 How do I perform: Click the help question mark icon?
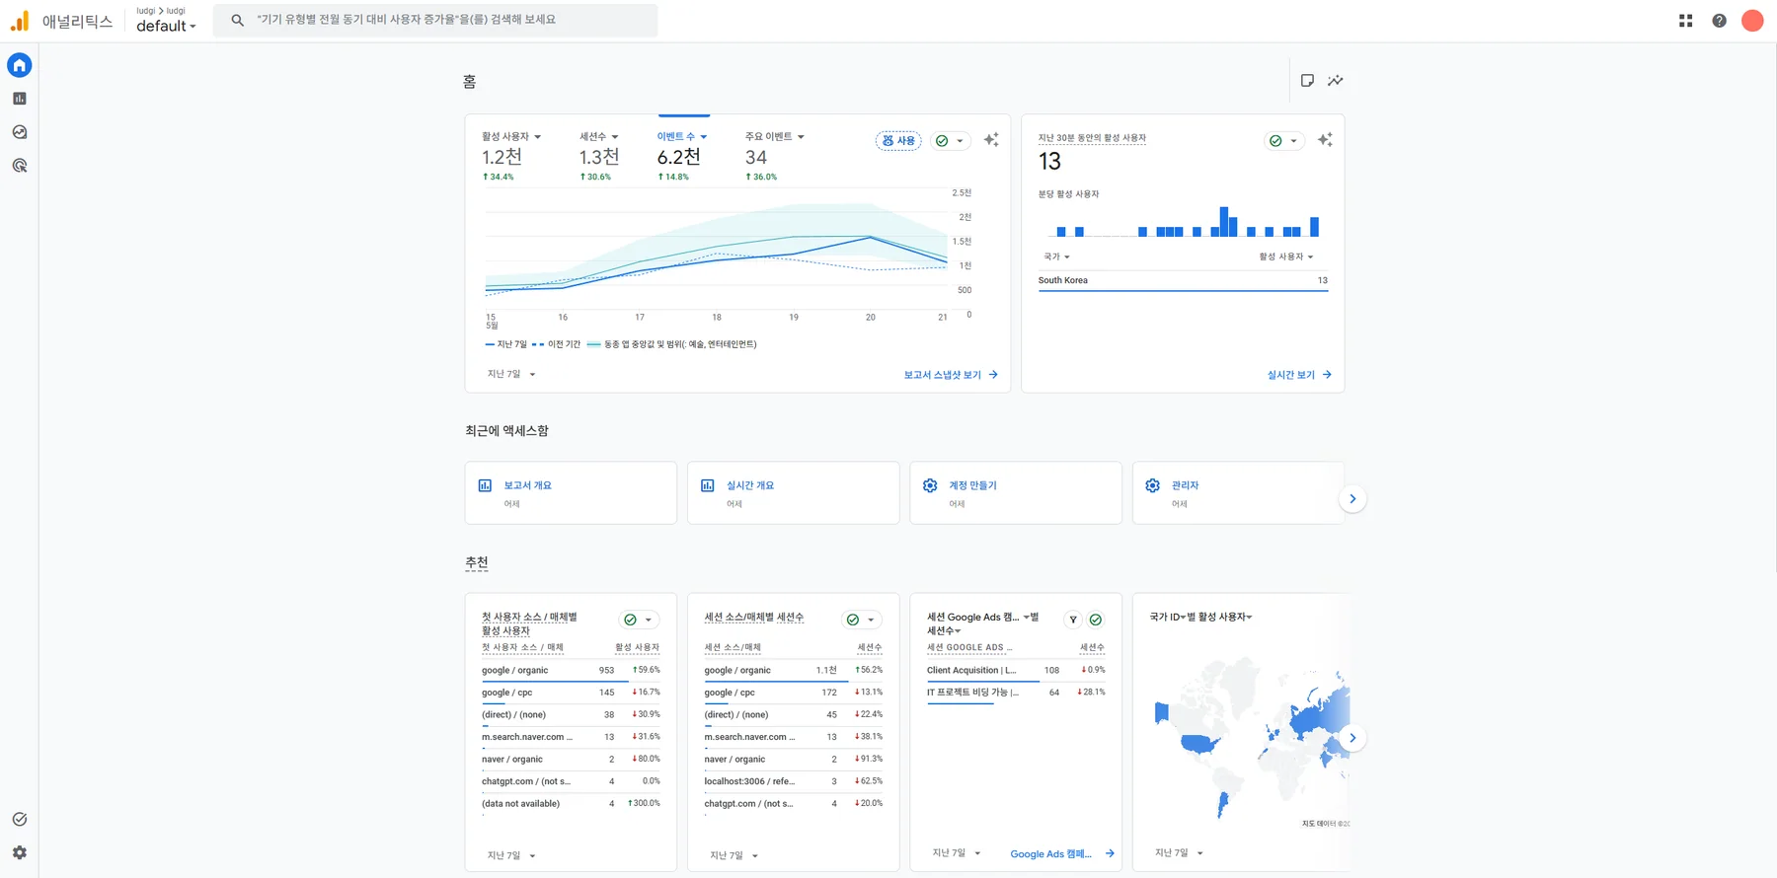point(1720,21)
